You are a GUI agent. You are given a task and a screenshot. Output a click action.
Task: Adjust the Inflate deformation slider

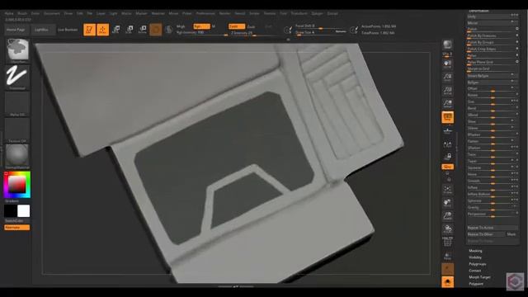pos(493,187)
